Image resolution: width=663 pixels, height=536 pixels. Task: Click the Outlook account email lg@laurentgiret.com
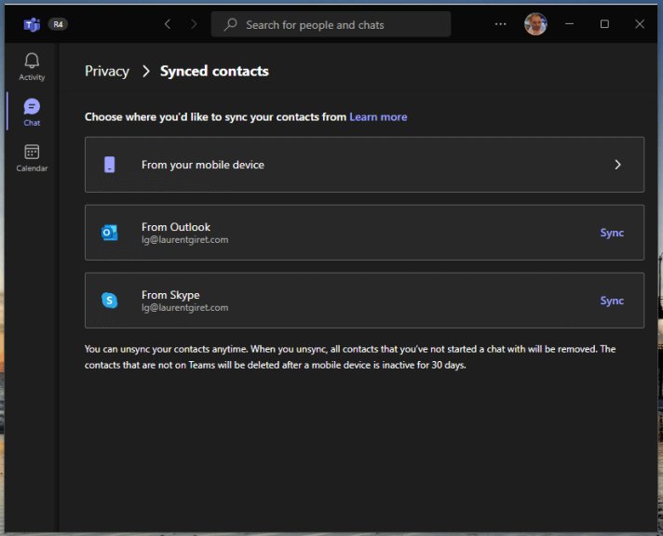[x=184, y=240]
